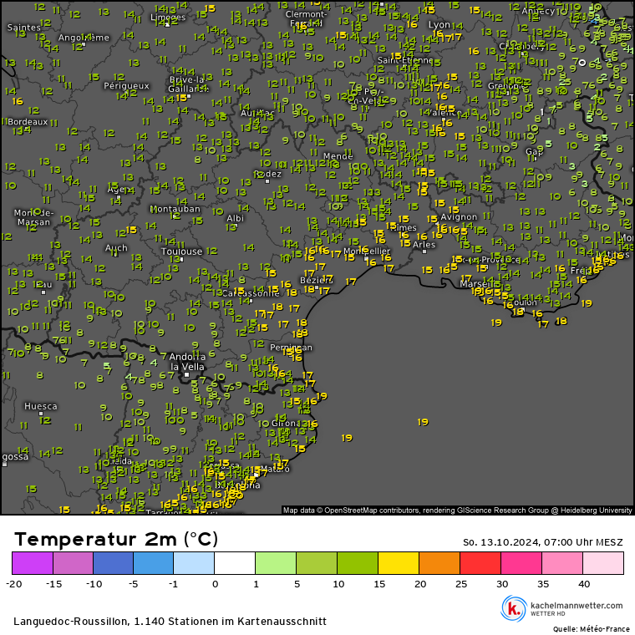Click the Saint-Étienne city label
This screenshot has width=635, height=635.
pos(405,60)
